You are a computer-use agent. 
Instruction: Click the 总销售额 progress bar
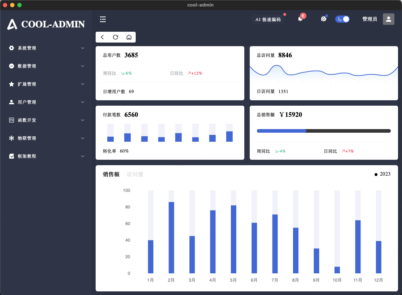click(323, 131)
